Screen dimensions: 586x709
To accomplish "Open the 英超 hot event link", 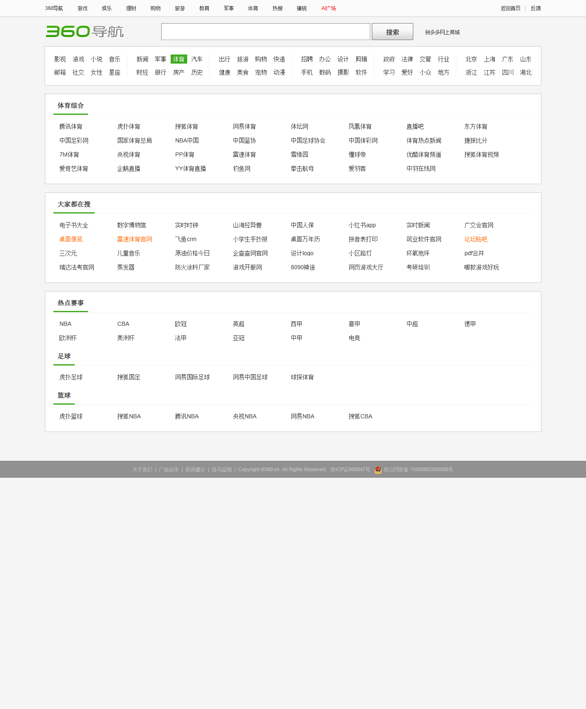I will pos(238,324).
